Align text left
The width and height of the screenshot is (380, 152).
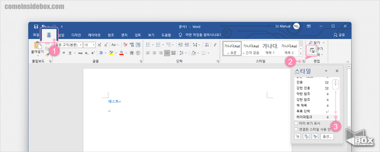coord(148,53)
